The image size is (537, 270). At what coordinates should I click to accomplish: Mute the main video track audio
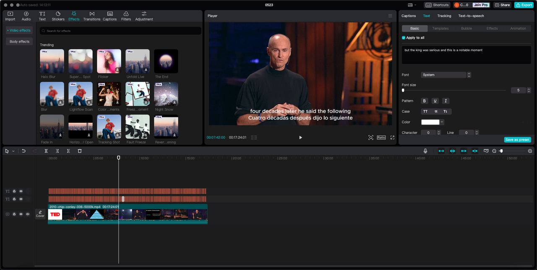[28, 214]
